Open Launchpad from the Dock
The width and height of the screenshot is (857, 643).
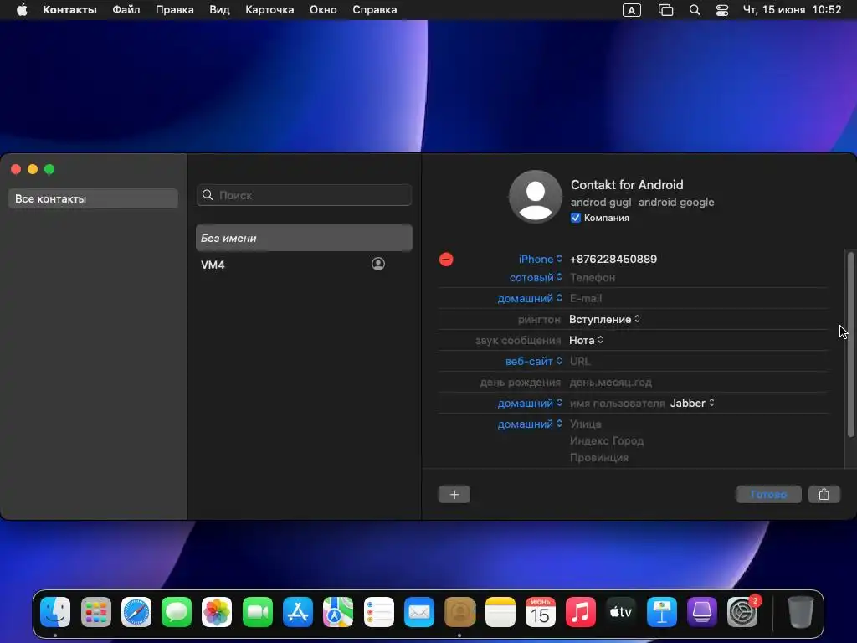(x=95, y=612)
